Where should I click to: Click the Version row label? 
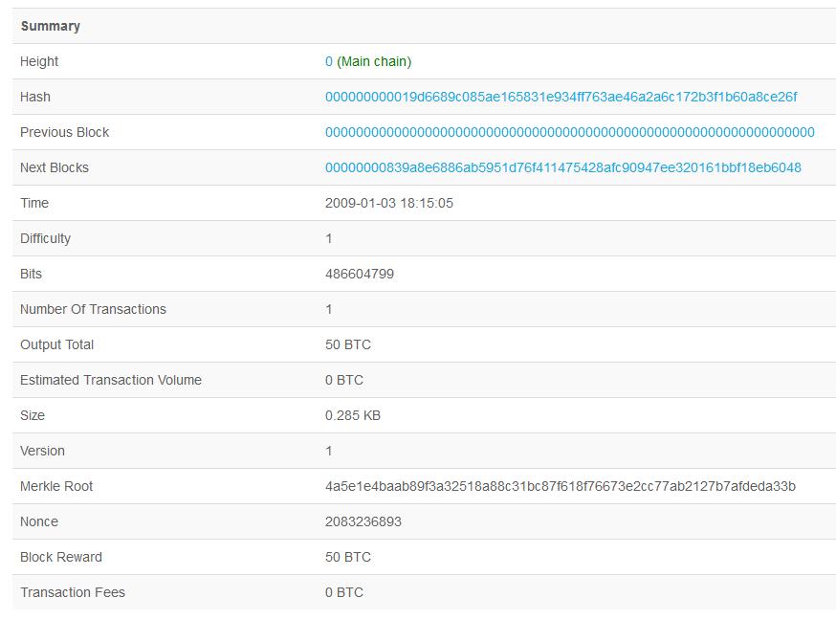pyautogui.click(x=42, y=451)
